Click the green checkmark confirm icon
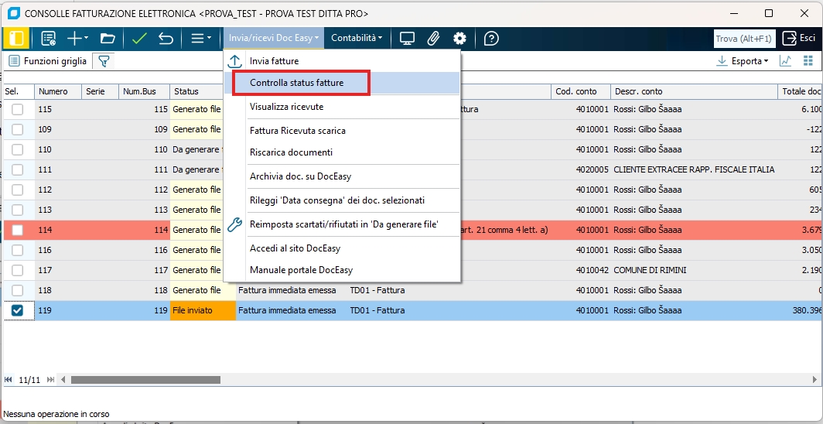Image resolution: width=823 pixels, height=424 pixels. [139, 38]
